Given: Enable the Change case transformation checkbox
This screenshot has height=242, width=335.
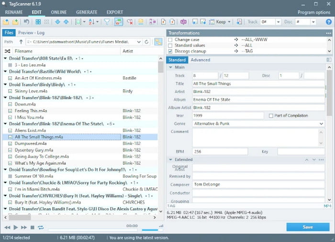Looking at the screenshot, I should [x=170, y=40].
